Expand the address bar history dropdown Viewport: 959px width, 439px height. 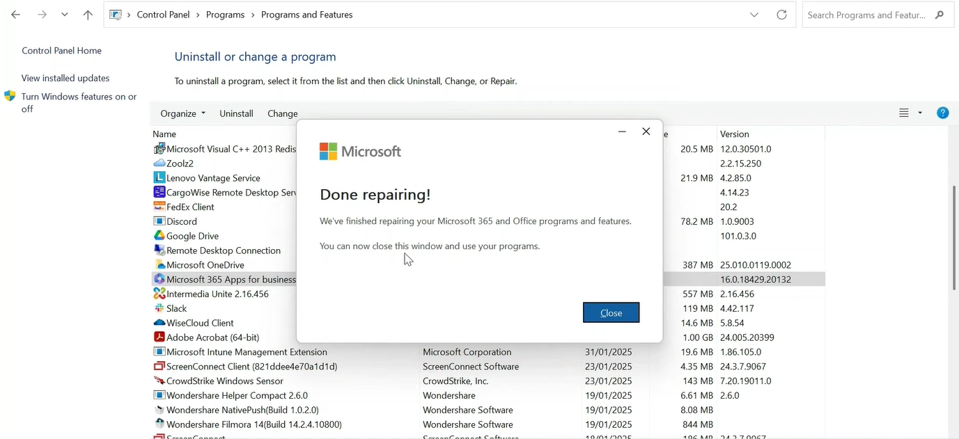(x=754, y=15)
